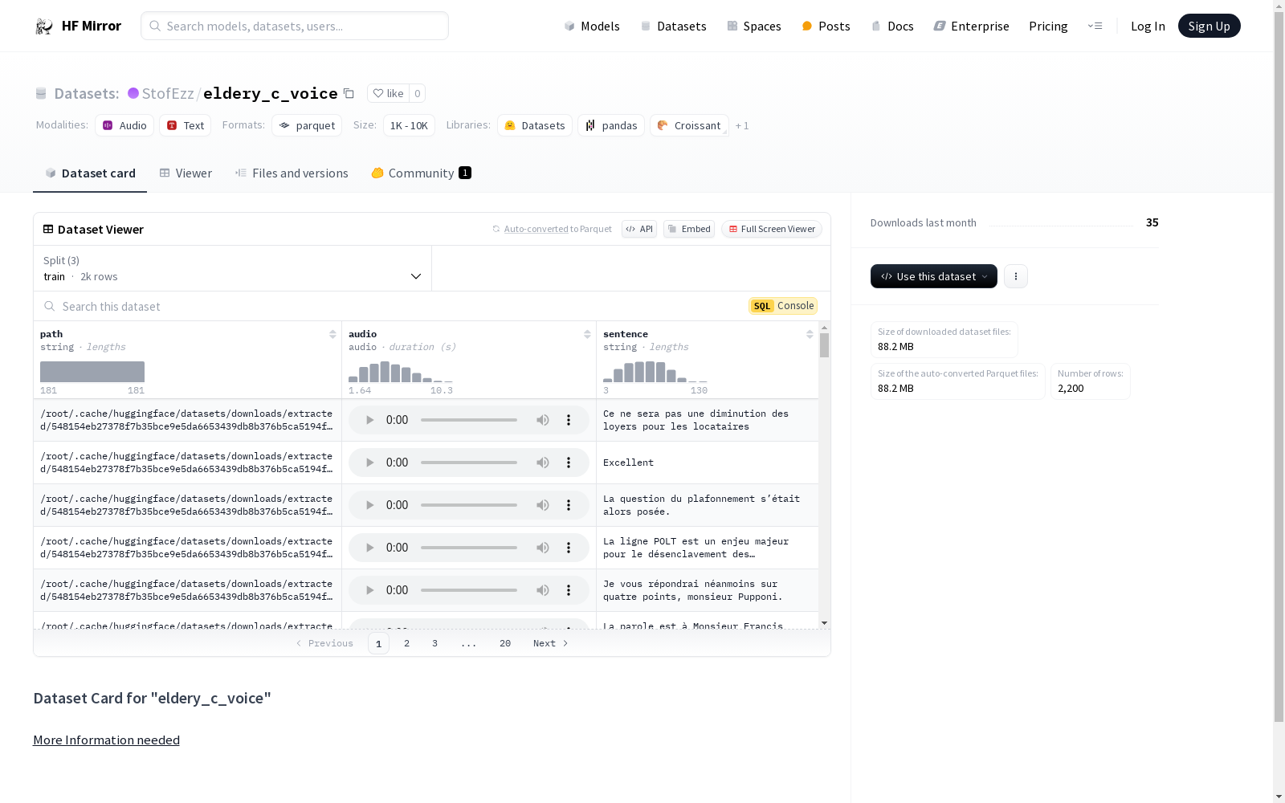Expand the +1 additional libraries

[742, 126]
